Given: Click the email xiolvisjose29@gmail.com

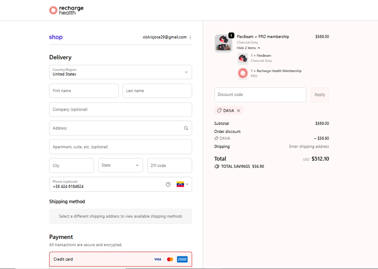Looking at the screenshot, I should (x=165, y=37).
